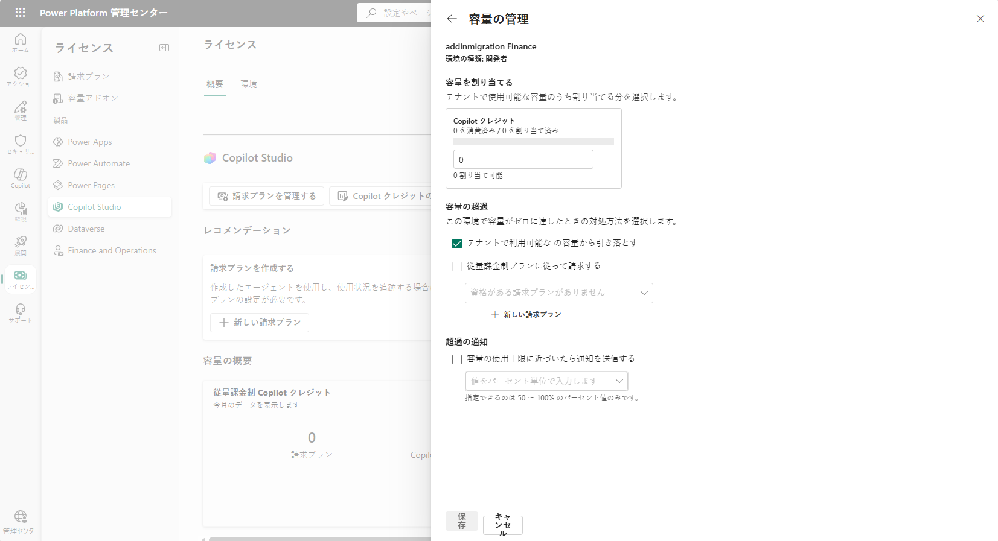
Task: Select Copilot Studio in sidebar
Action: pyautogui.click(x=110, y=207)
